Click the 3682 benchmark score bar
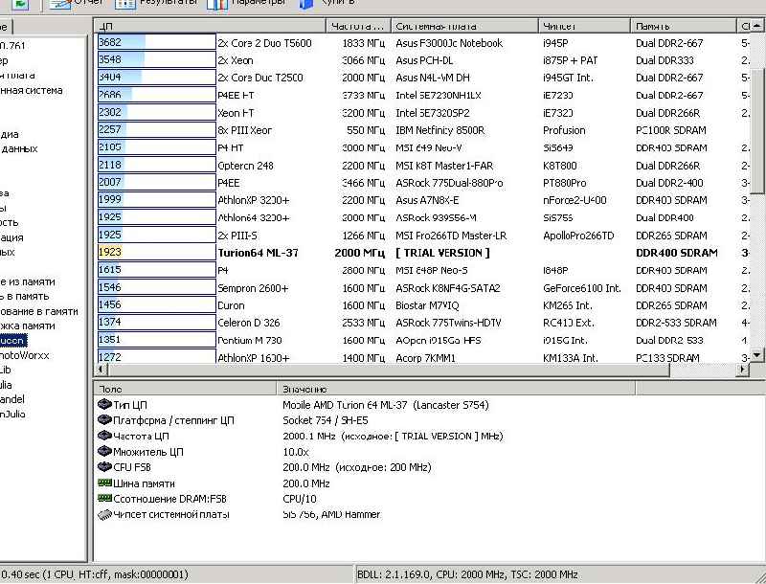The width and height of the screenshot is (766, 584). pyautogui.click(x=156, y=42)
